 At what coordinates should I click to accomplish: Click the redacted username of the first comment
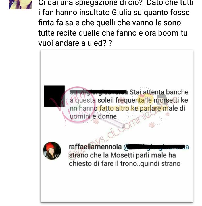click(99, 92)
